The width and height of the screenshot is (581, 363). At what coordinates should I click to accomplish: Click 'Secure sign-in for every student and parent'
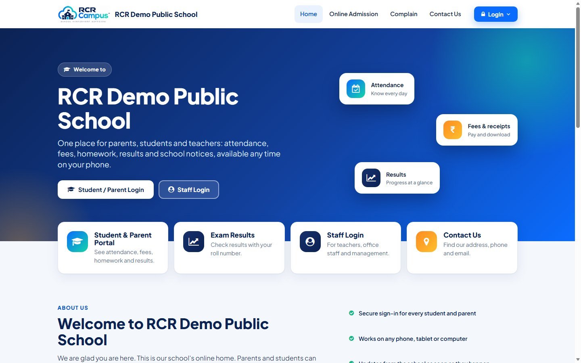(417, 313)
